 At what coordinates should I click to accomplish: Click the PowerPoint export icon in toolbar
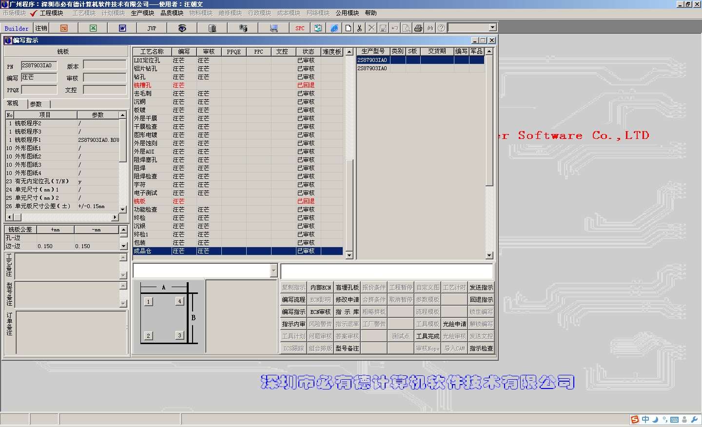[x=64, y=28]
